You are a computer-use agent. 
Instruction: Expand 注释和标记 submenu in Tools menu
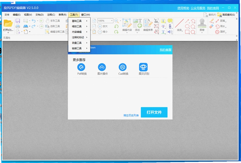(79, 38)
